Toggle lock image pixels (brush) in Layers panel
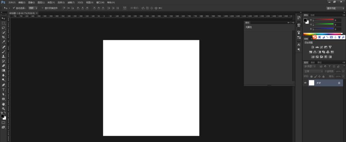 pyautogui.click(x=315, y=77)
